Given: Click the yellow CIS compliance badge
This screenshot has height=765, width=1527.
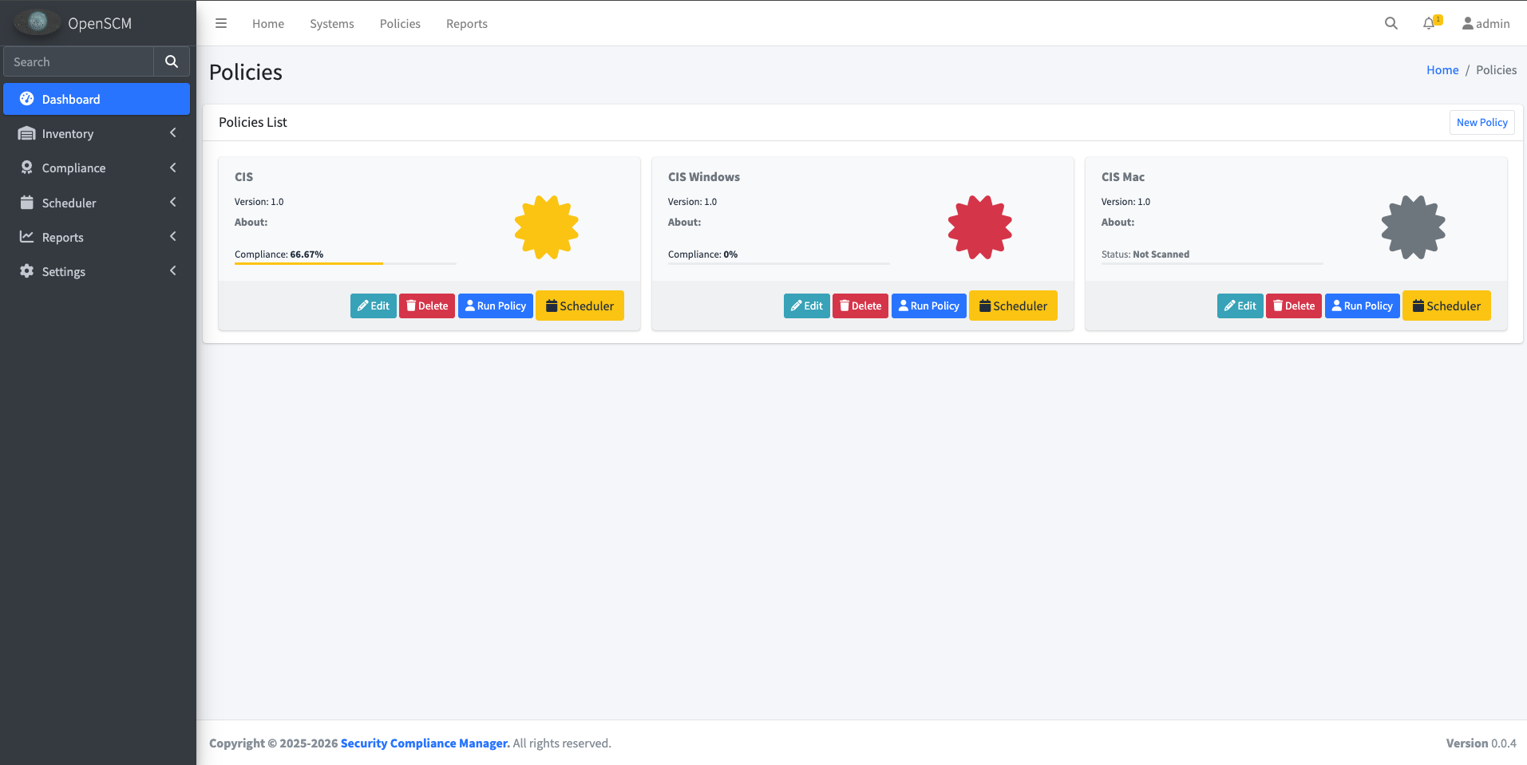Looking at the screenshot, I should 546,227.
